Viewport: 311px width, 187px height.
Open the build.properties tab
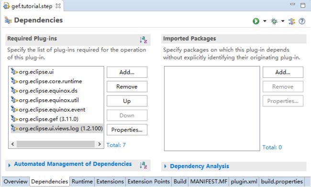point(282,181)
